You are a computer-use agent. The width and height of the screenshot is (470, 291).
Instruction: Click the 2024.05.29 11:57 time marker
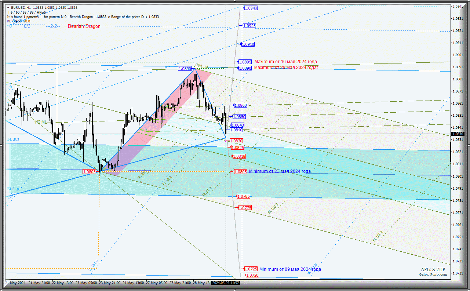point(226,283)
